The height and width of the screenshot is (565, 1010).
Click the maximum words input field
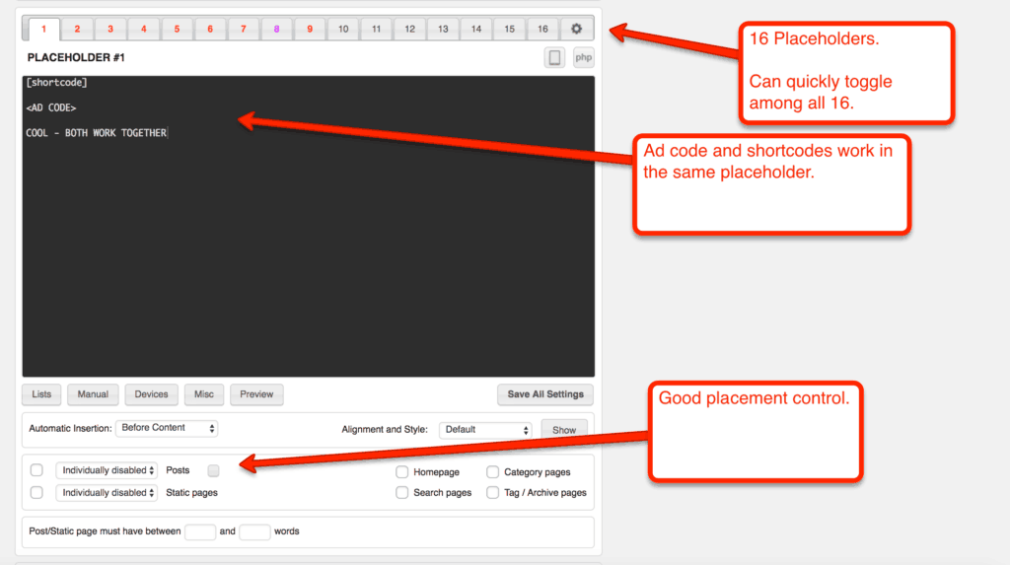(254, 532)
